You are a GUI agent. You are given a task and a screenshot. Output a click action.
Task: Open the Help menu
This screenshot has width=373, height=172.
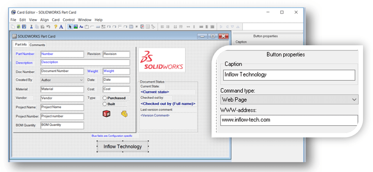click(x=99, y=20)
